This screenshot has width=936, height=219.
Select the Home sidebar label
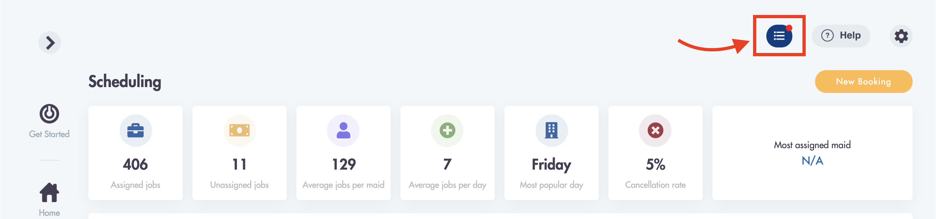49,213
